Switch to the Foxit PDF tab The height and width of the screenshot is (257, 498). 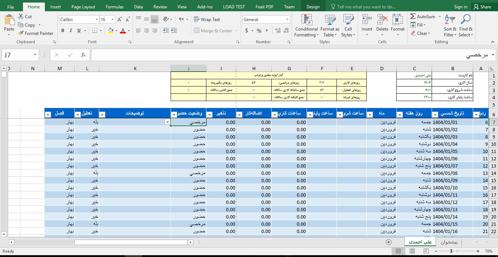[264, 7]
